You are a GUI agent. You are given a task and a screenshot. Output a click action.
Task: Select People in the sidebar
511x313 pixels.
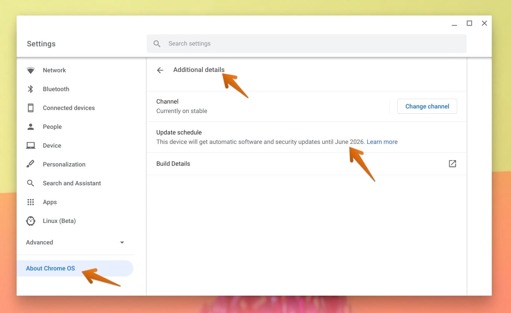(x=52, y=127)
